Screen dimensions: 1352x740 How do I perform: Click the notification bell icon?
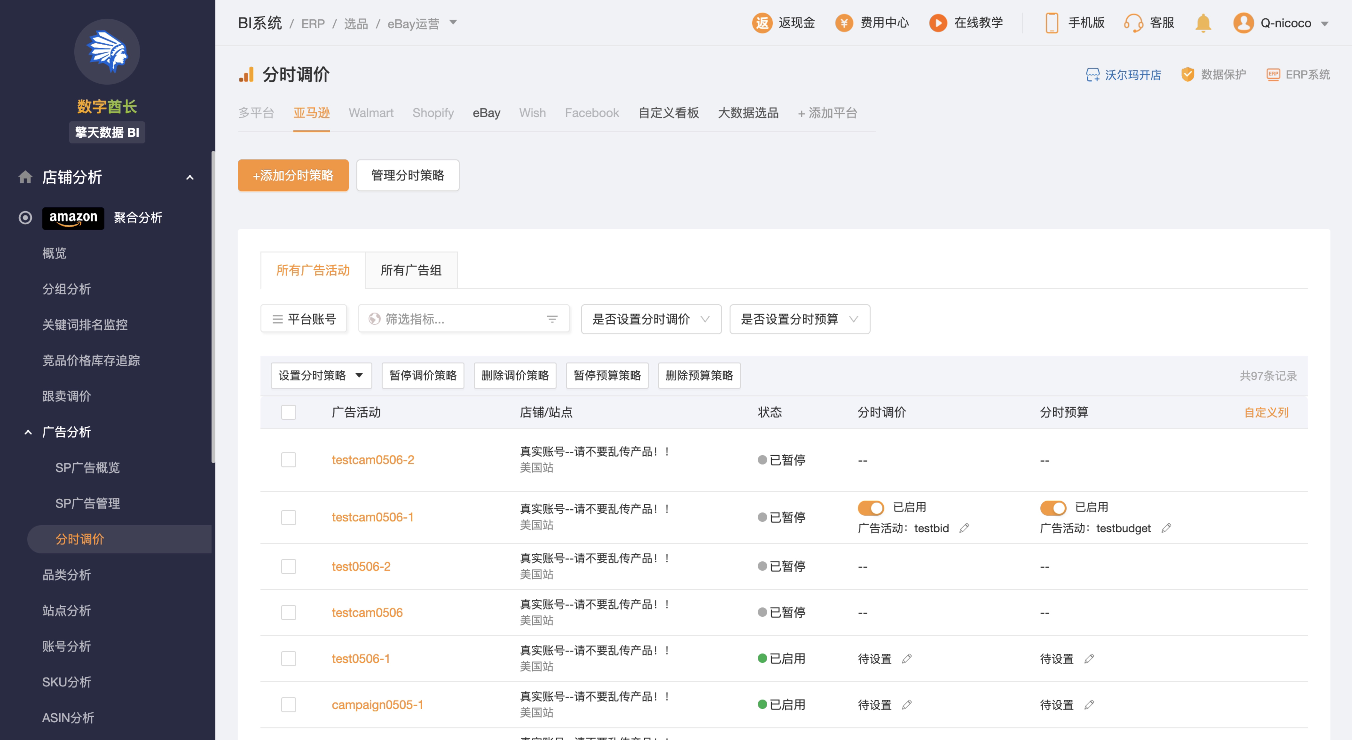[1203, 23]
